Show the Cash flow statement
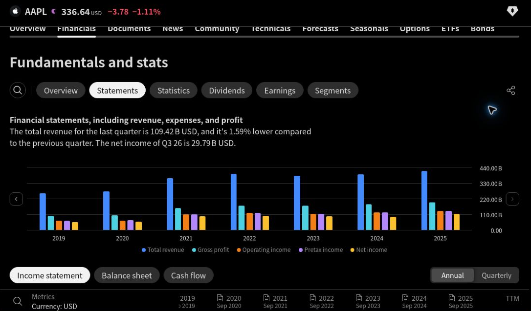 tap(189, 275)
